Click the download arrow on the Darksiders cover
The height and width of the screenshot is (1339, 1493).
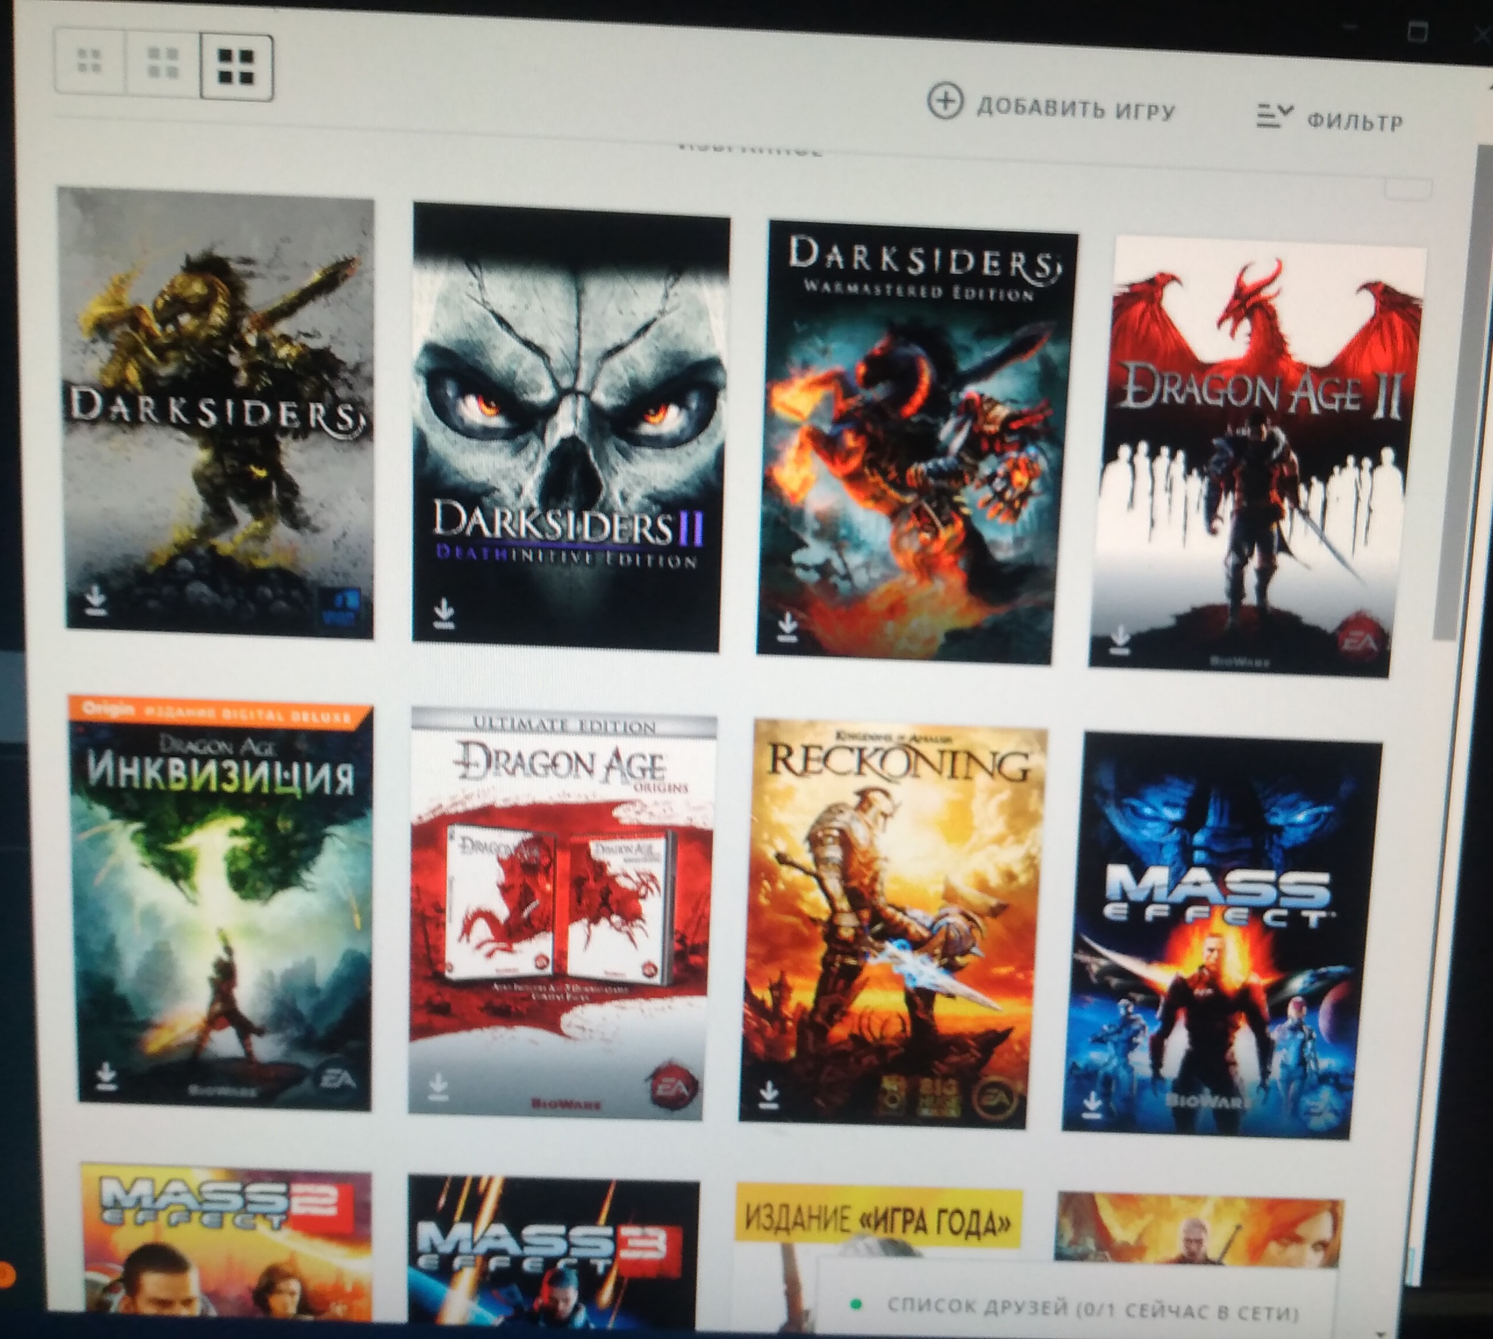[x=95, y=600]
